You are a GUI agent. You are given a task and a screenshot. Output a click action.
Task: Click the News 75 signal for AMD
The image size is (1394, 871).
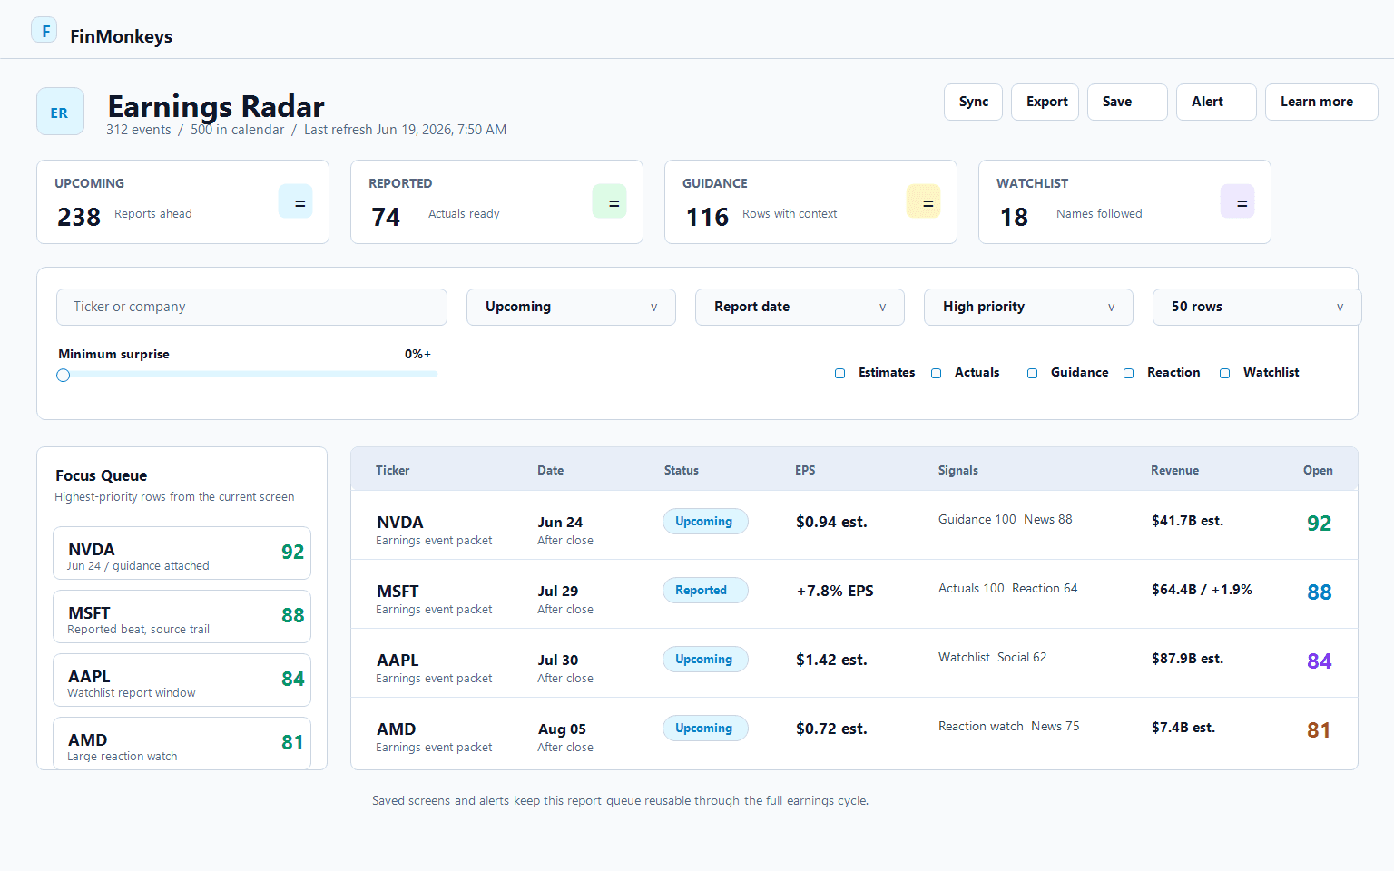point(1055,727)
